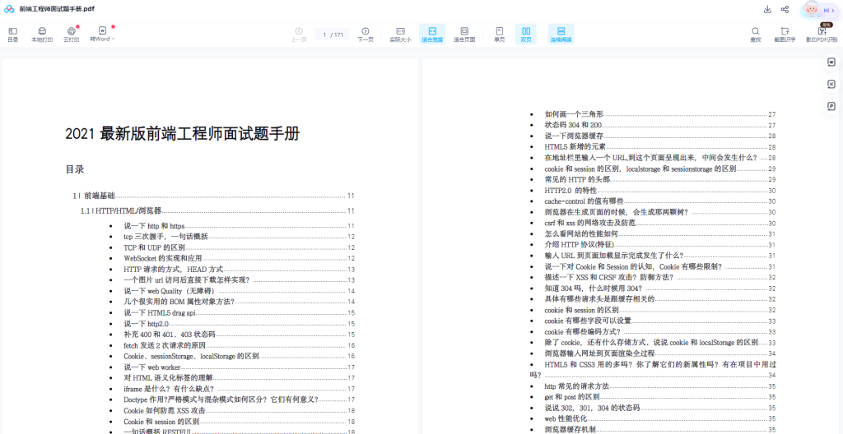
Task: Click entry iframe 是什么？有什么缺点？
Action: tap(239, 389)
